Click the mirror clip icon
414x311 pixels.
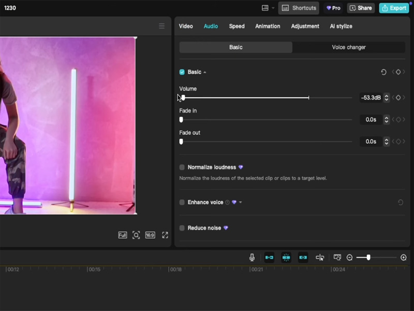319,257
